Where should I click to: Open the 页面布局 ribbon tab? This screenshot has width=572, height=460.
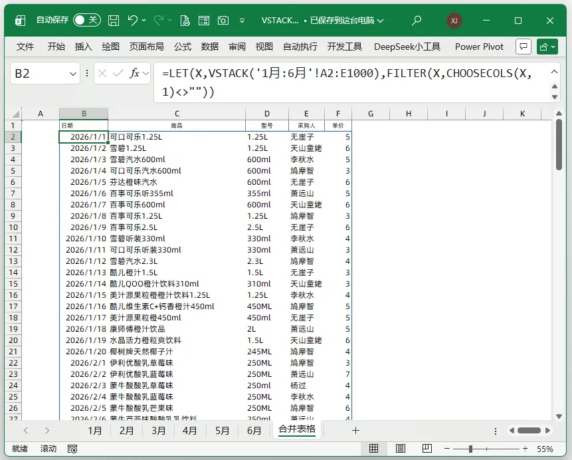pos(147,47)
